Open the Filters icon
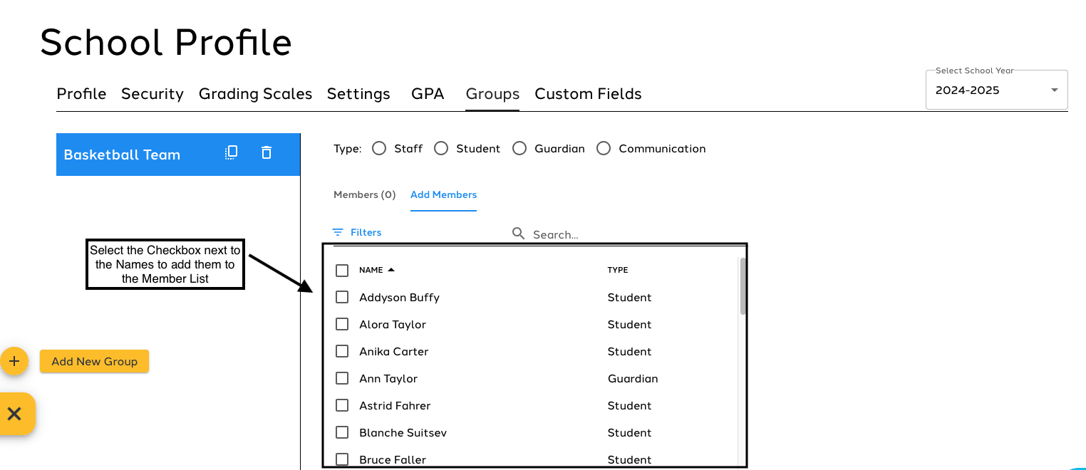The width and height of the screenshot is (1086, 470). 338,233
